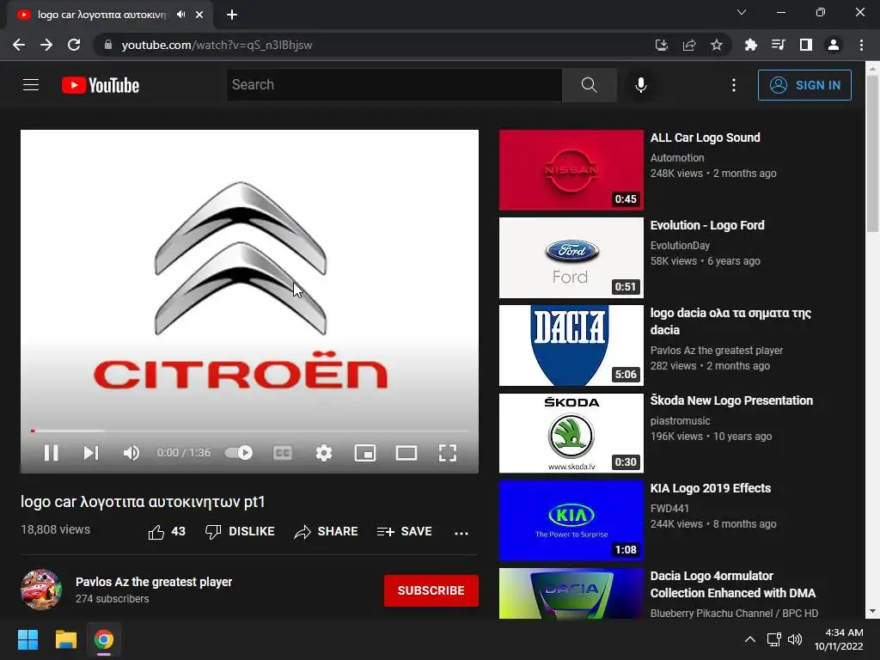View site information padlock icon

pyautogui.click(x=108, y=45)
